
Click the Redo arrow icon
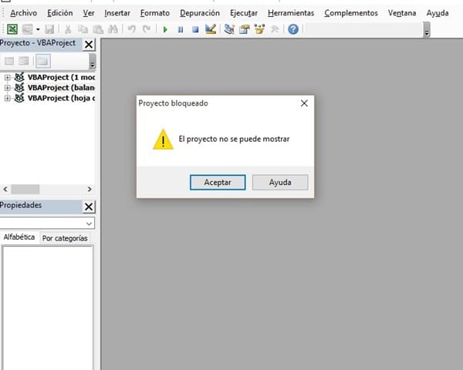pos(147,29)
